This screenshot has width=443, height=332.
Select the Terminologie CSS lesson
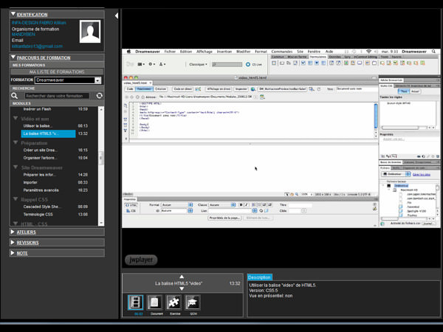38,214
